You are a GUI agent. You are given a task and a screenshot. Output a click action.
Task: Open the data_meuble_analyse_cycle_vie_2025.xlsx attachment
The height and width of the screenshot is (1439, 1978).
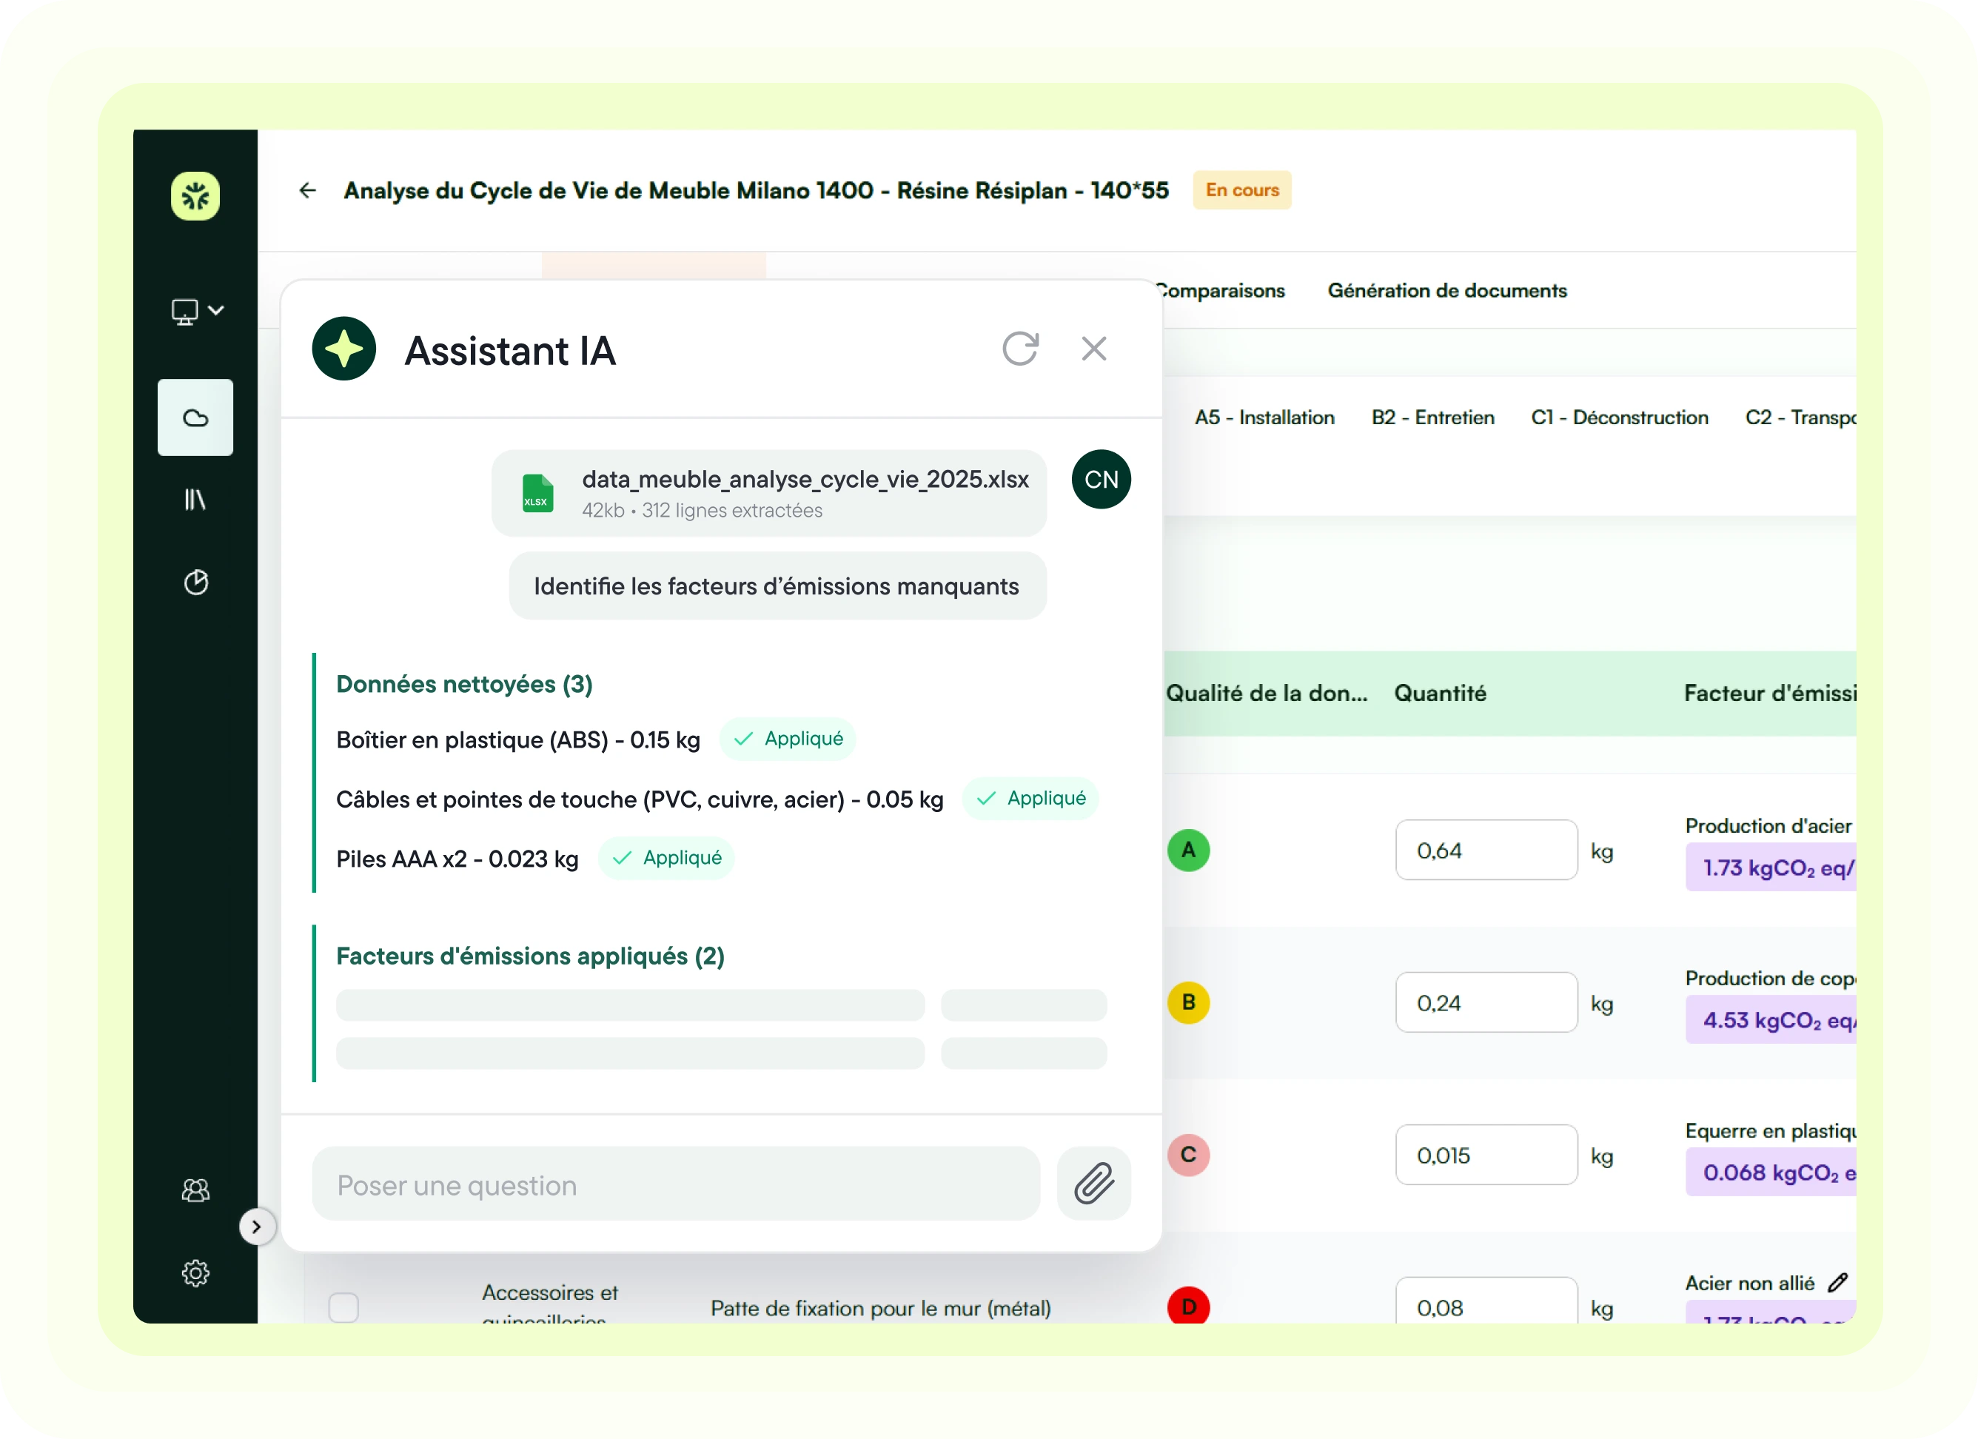tap(768, 494)
